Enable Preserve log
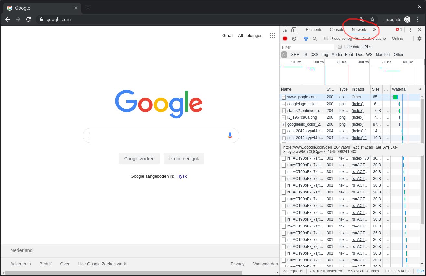 pyautogui.click(x=326, y=39)
